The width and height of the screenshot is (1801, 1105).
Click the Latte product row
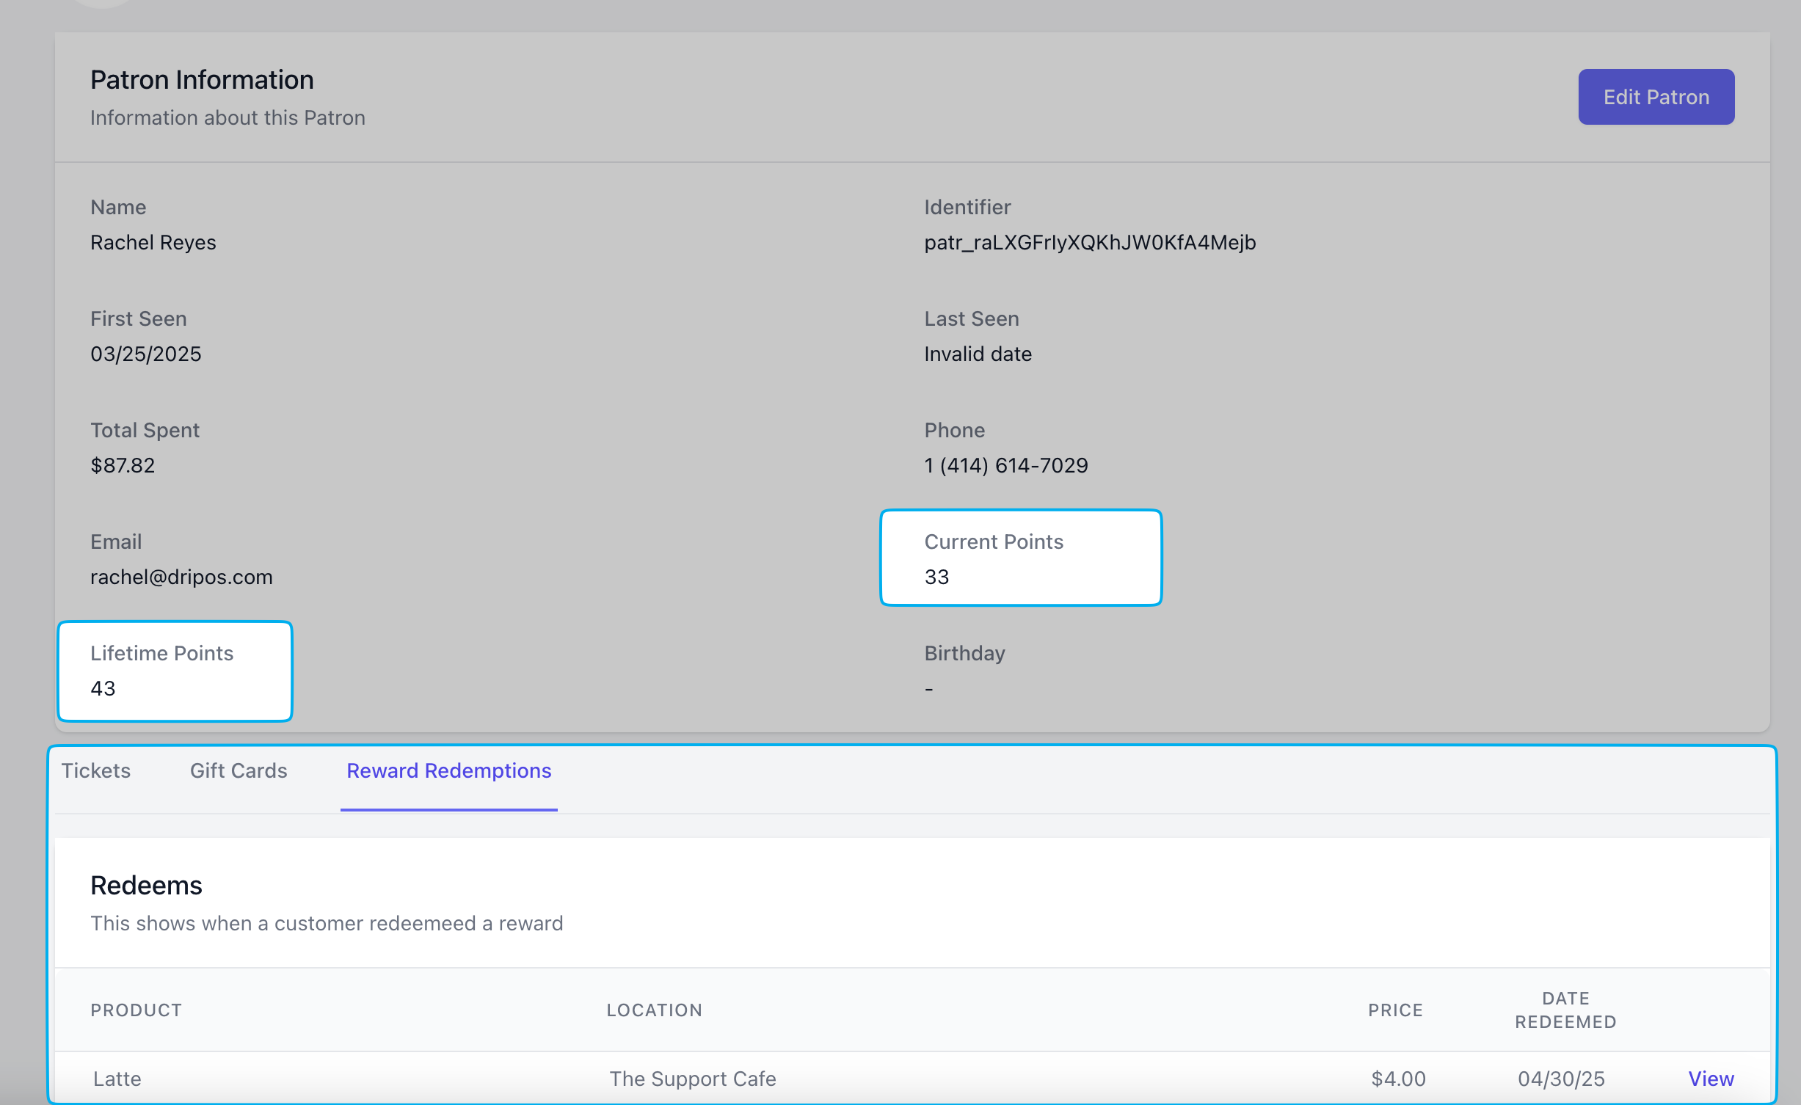coord(117,1078)
